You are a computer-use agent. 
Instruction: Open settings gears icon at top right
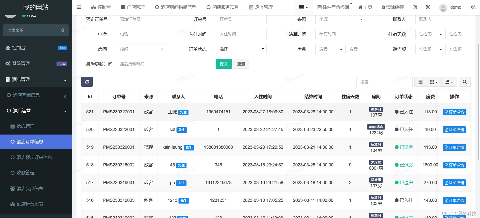coord(473,7)
